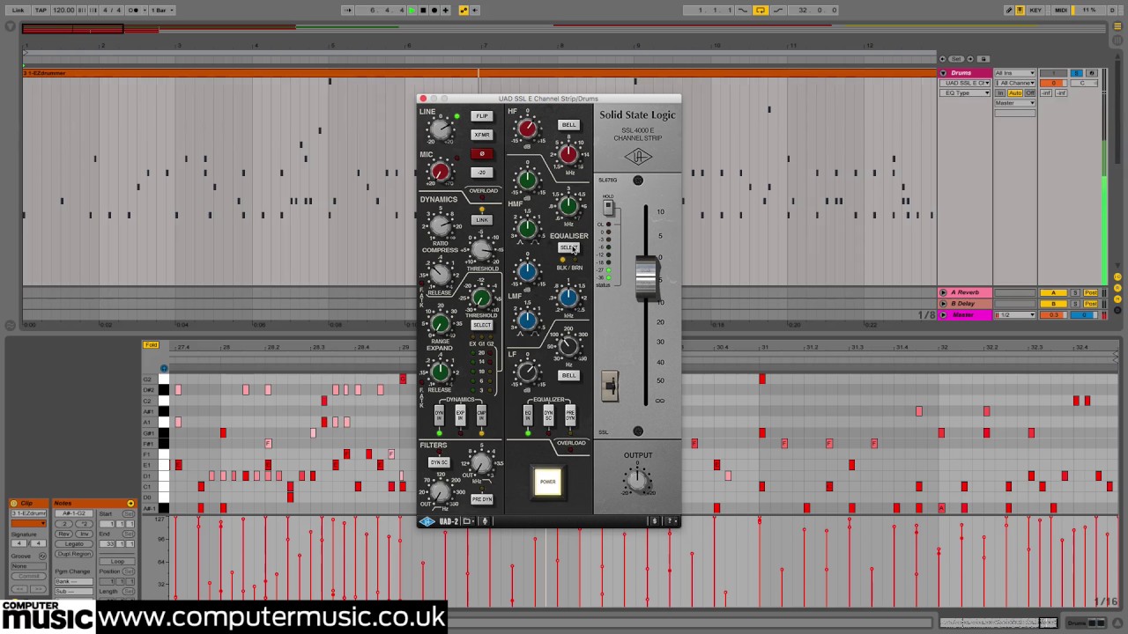Arm the Drums track for recording

pyautogui.click(x=1092, y=73)
